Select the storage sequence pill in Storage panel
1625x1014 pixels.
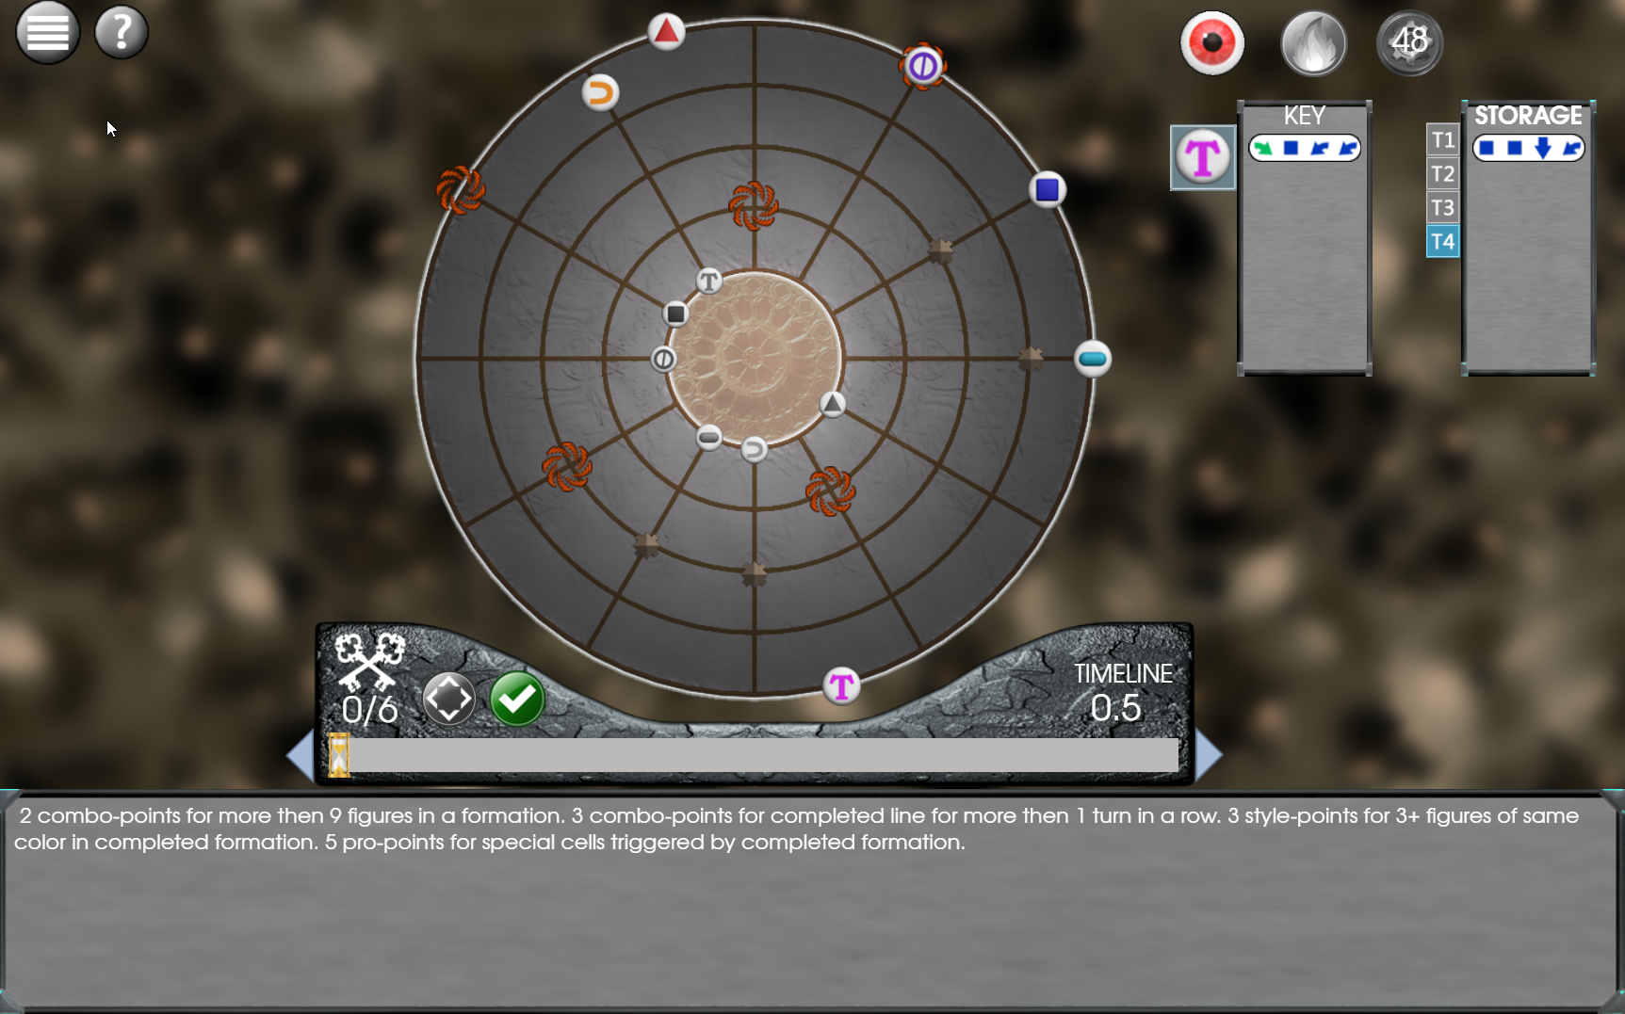tap(1528, 148)
